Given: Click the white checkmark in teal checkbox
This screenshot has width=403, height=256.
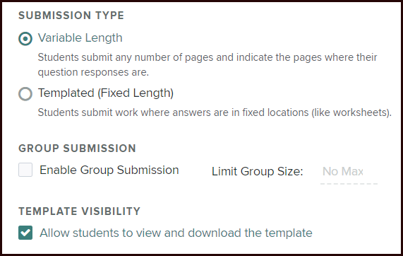Looking at the screenshot, I should pos(25,233).
